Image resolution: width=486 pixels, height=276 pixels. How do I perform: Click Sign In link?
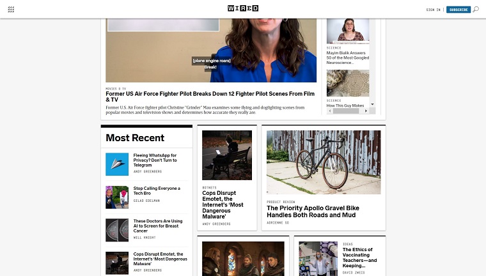433,10
